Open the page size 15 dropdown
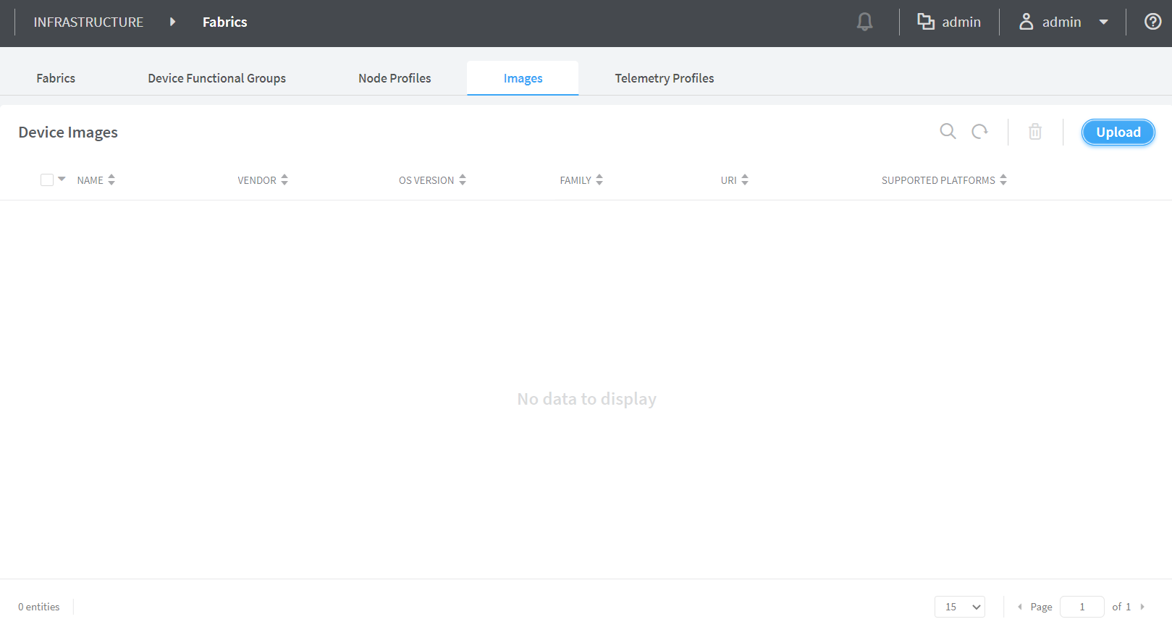This screenshot has width=1172, height=627. click(x=960, y=607)
